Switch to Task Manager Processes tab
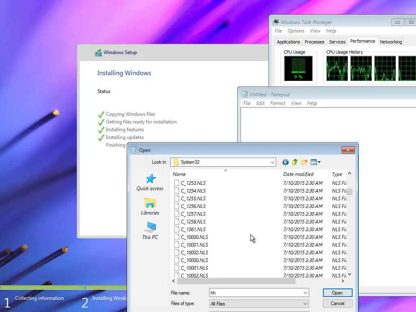Screen dimensions: 416x312 pos(314,42)
